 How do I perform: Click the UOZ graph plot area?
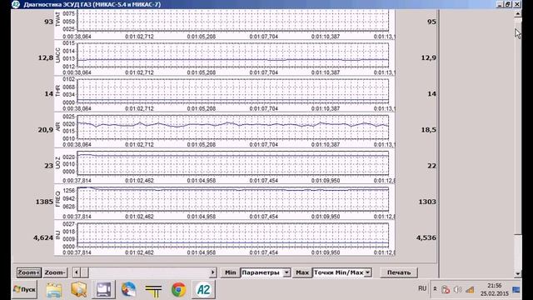click(233, 163)
